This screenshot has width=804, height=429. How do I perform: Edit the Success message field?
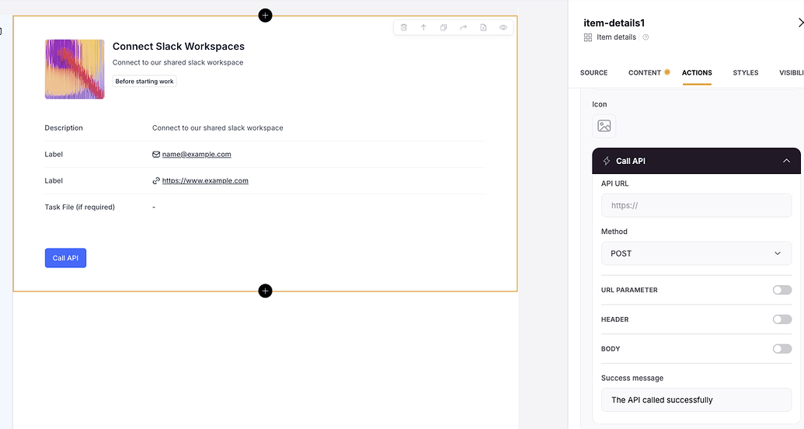tap(696, 399)
